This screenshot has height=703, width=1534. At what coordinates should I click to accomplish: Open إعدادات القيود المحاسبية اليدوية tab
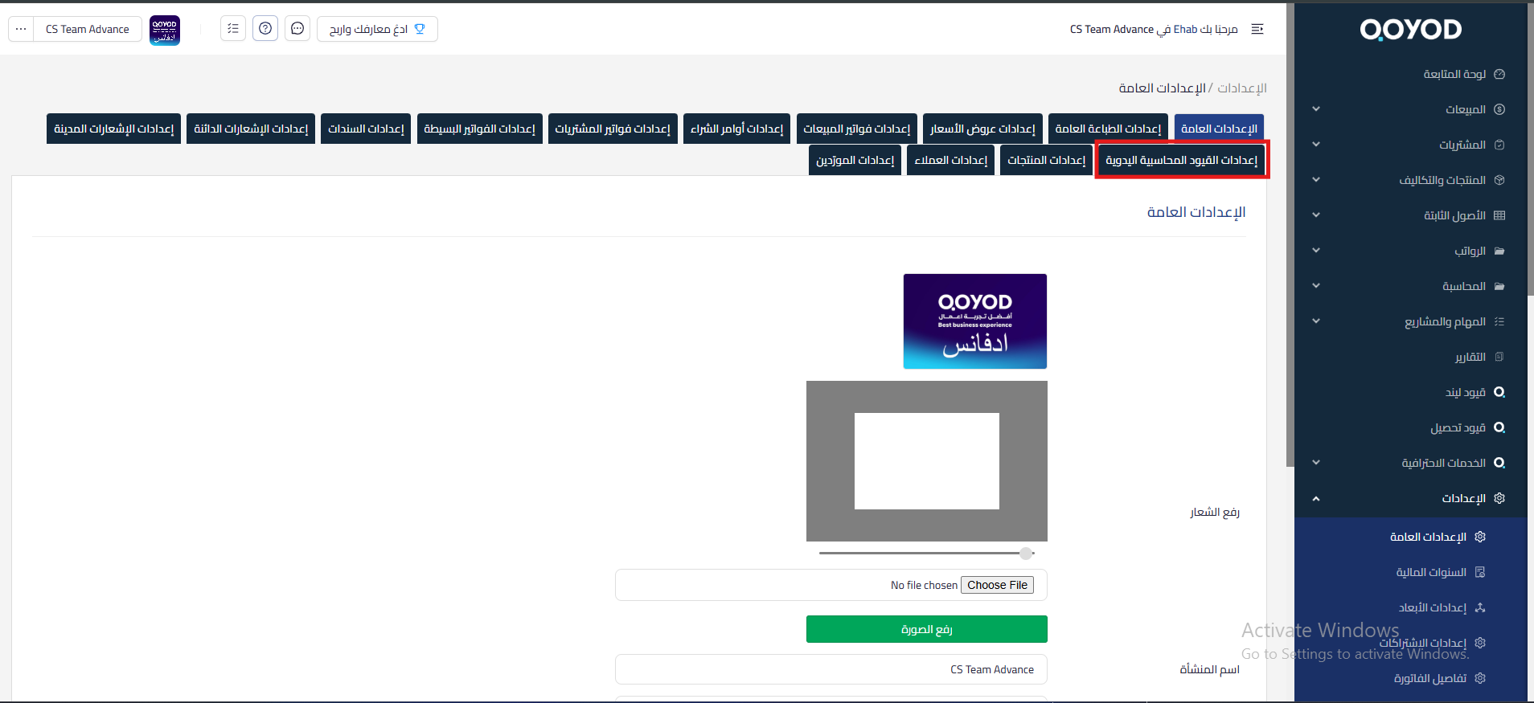pyautogui.click(x=1182, y=160)
